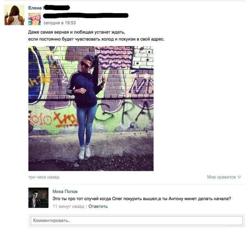Click the blacked-out surname beside Елена
Image resolution: width=248 pixels, height=232 pixels.
click(x=57, y=7)
